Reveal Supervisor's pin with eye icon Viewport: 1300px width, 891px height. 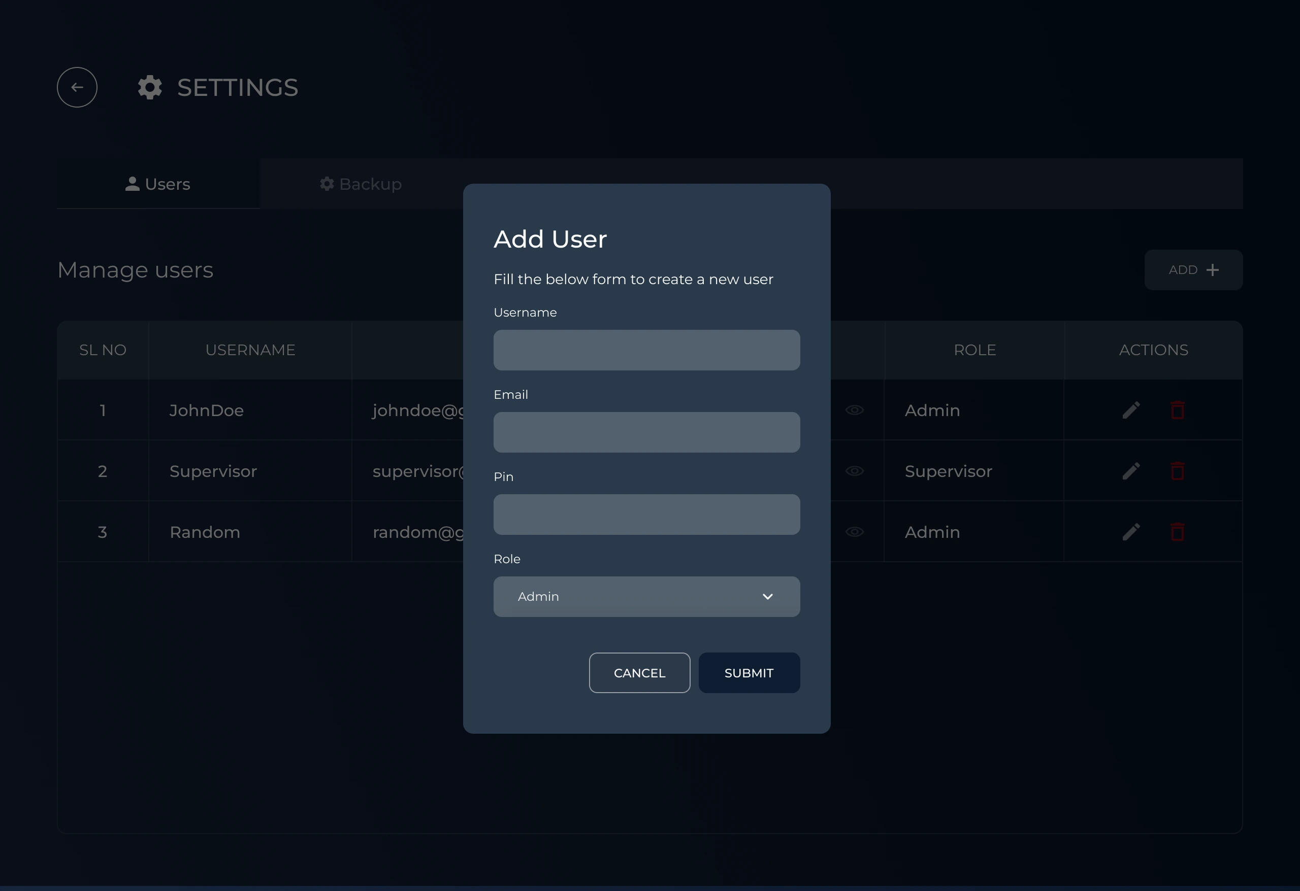tap(854, 471)
